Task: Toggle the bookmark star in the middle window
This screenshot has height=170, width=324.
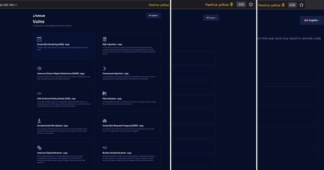Action: click(x=251, y=4)
